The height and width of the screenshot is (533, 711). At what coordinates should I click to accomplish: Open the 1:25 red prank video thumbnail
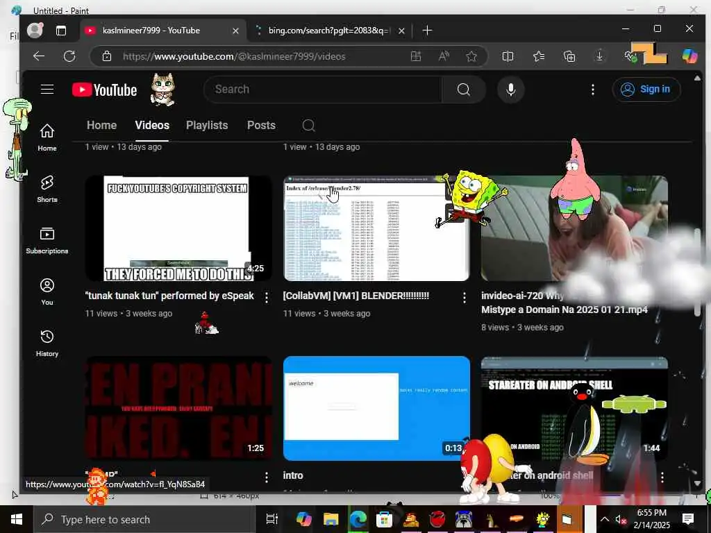tap(178, 408)
